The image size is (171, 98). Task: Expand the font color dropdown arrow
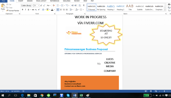[x=54, y=10]
